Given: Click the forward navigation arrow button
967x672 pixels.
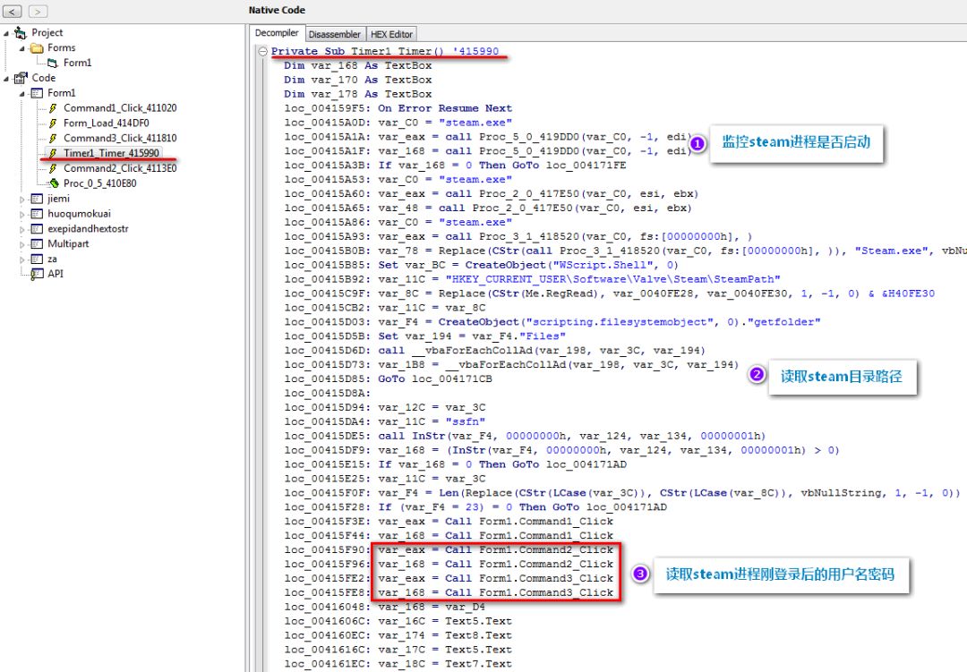Looking at the screenshot, I should 38,11.
